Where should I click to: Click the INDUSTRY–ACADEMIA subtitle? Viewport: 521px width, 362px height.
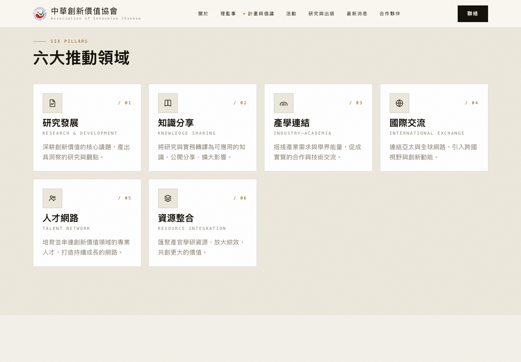(302, 133)
